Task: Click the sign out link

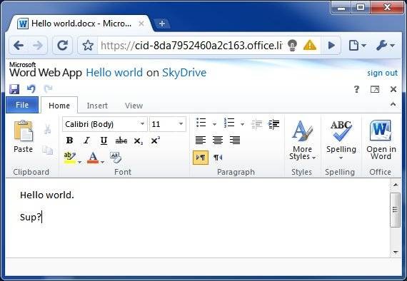Action: pos(382,73)
